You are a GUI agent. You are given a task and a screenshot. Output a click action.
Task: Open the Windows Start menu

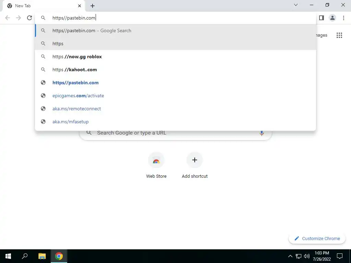pos(8,256)
